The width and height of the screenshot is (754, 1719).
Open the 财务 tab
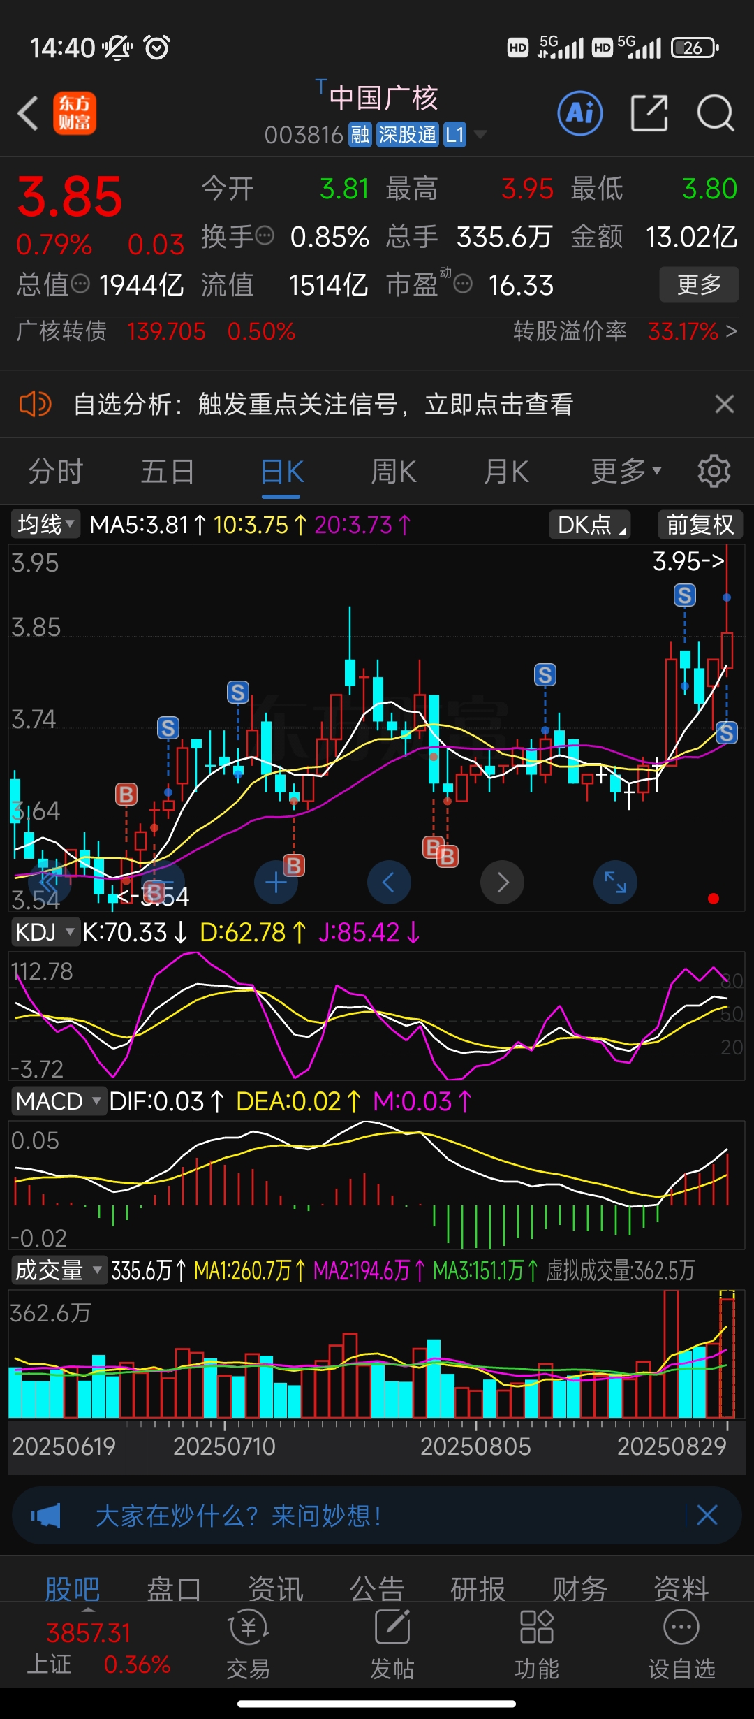580,1588
